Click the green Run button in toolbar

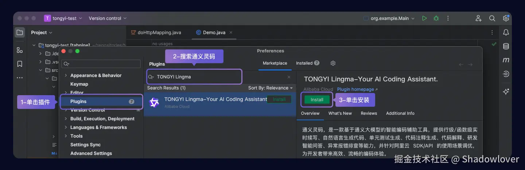(x=424, y=18)
